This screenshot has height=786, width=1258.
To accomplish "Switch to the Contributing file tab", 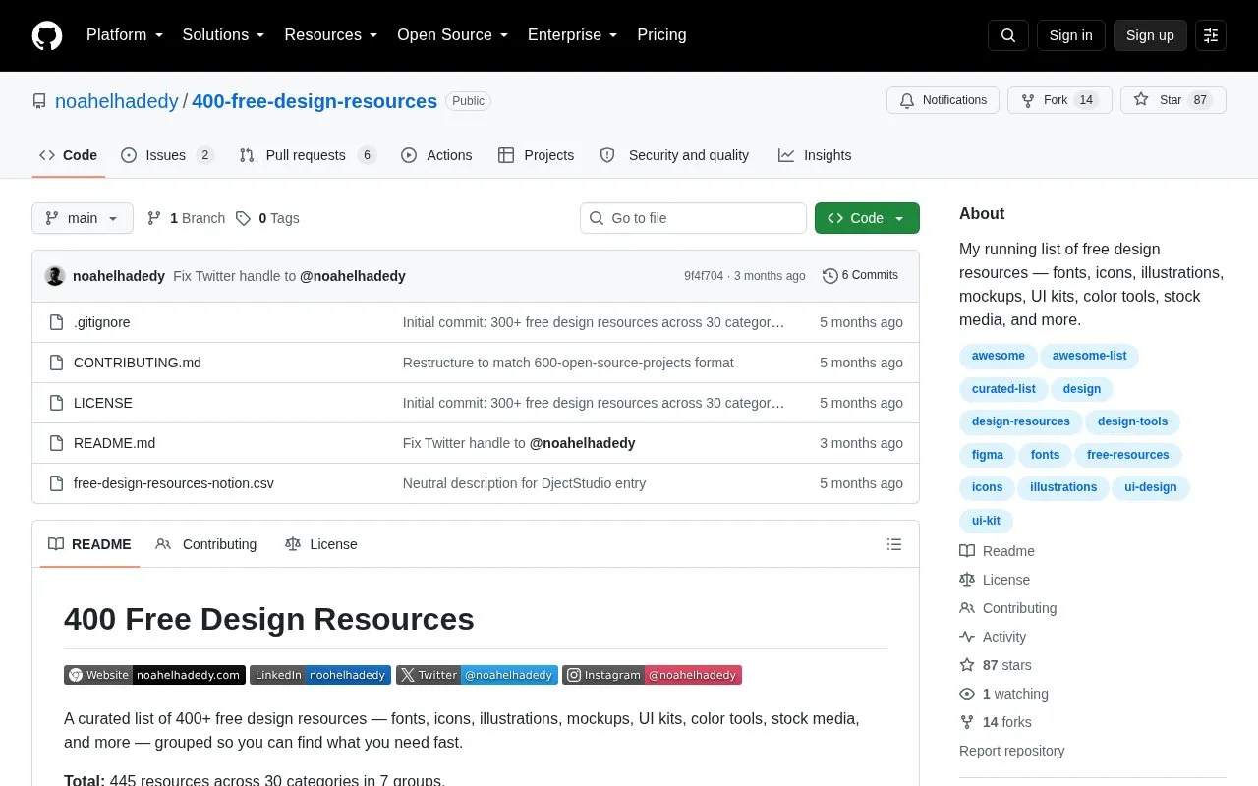I will pyautogui.click(x=206, y=544).
